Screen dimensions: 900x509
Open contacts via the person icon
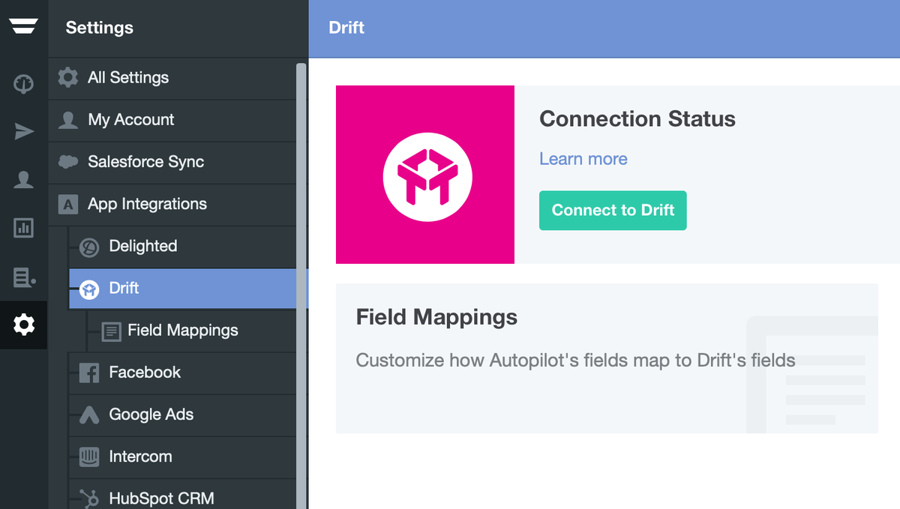pos(23,179)
